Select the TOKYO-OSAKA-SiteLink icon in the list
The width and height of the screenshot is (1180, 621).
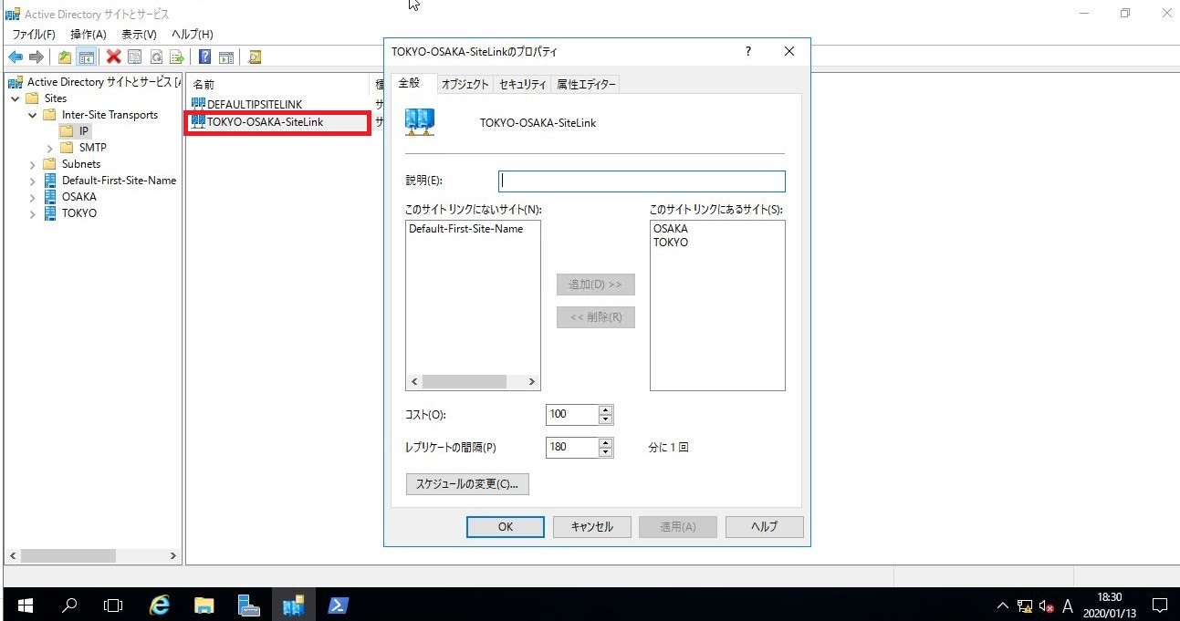pos(197,121)
